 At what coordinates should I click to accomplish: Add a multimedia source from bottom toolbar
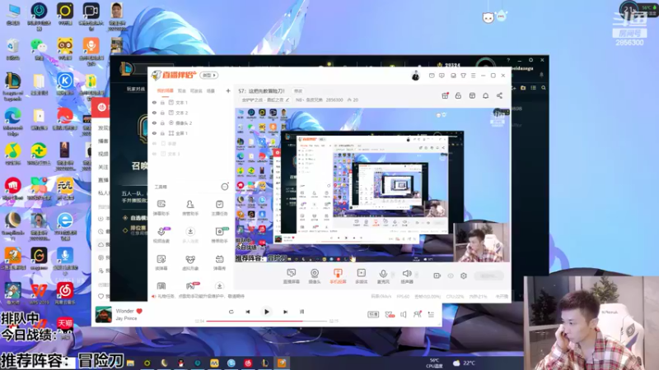(361, 276)
